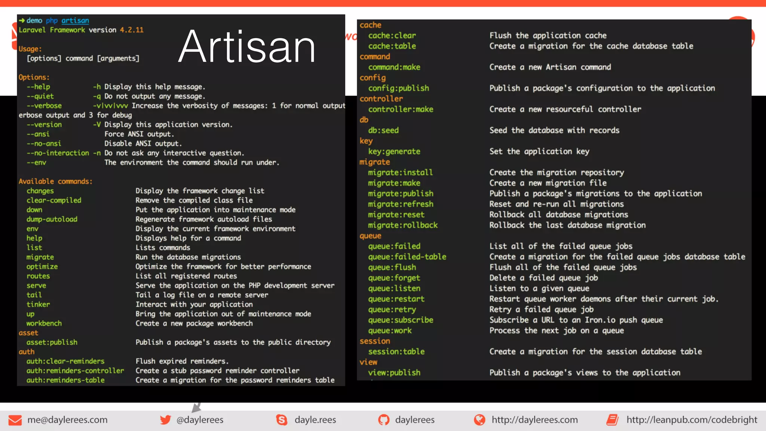766x431 pixels.
Task: Click the 'dump-autoload' command
Action: 52,219
